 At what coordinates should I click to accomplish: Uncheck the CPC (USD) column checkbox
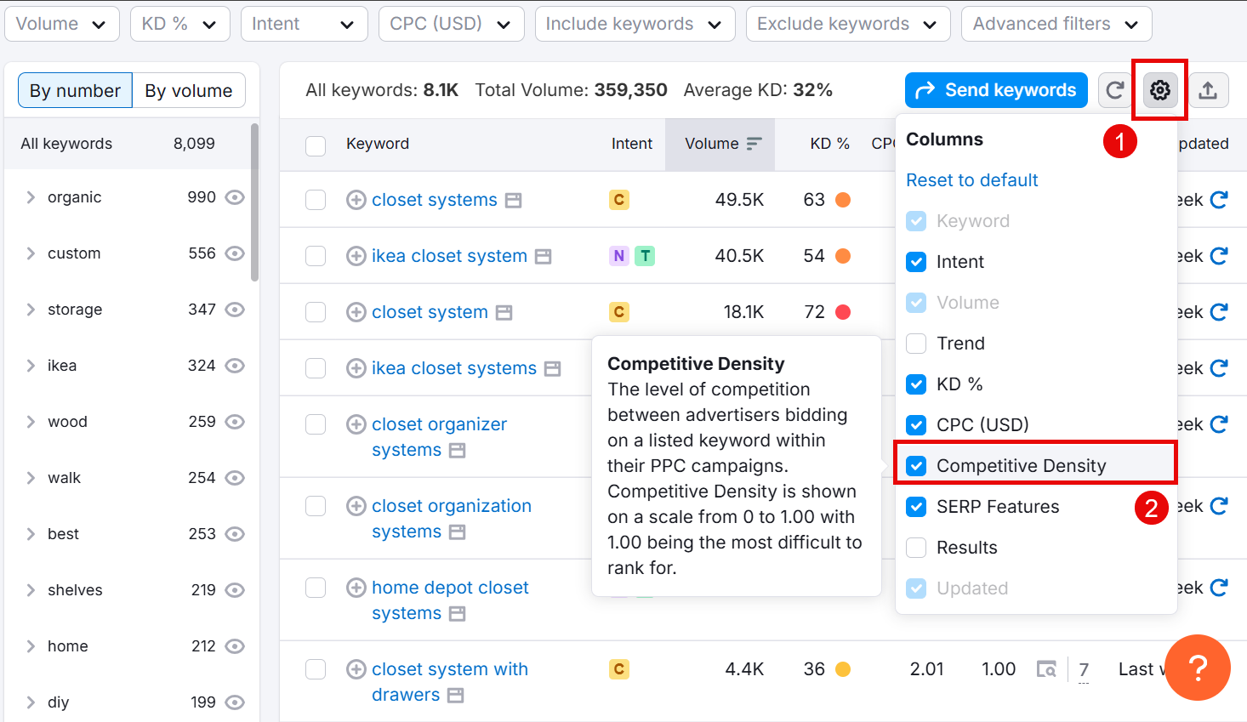click(916, 425)
